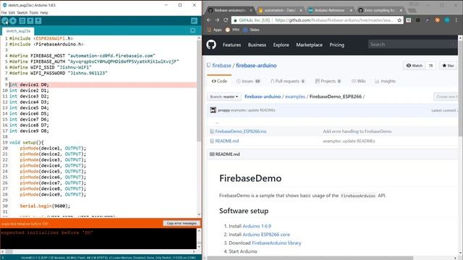Bookmark the page with the star icon
The image size is (463, 260).
[x=399, y=20]
